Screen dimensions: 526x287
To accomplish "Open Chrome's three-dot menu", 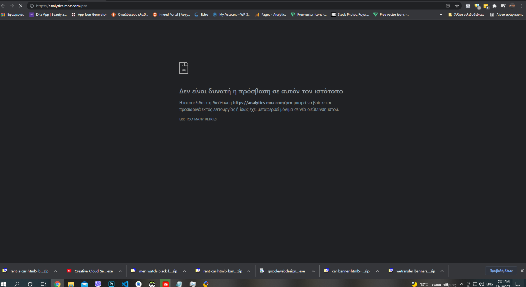I will 521,6.
